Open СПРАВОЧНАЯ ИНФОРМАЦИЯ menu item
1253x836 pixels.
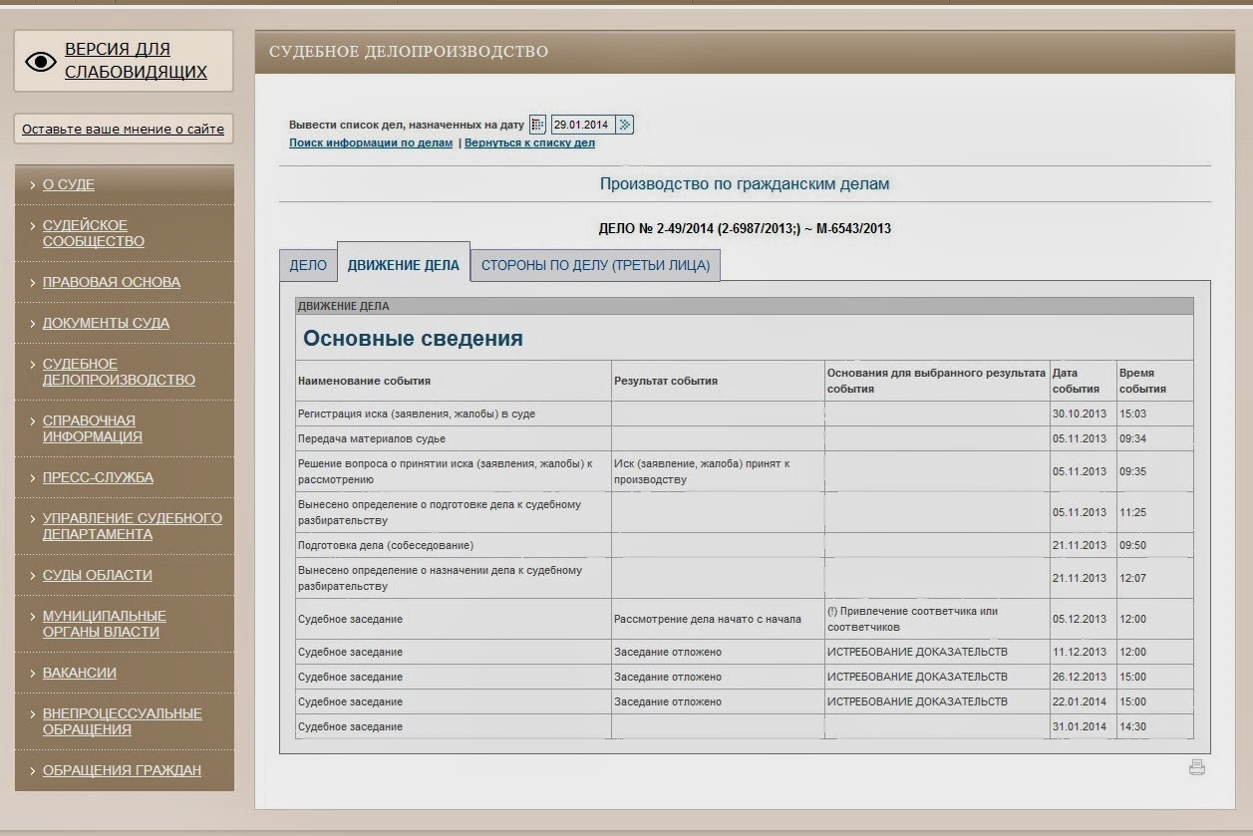coord(93,428)
